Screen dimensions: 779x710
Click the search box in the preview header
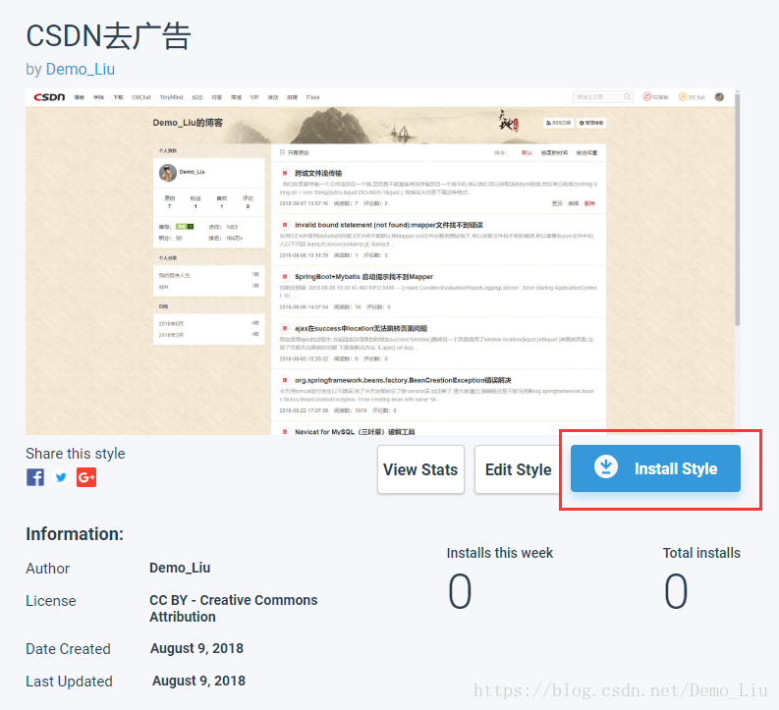click(x=602, y=97)
